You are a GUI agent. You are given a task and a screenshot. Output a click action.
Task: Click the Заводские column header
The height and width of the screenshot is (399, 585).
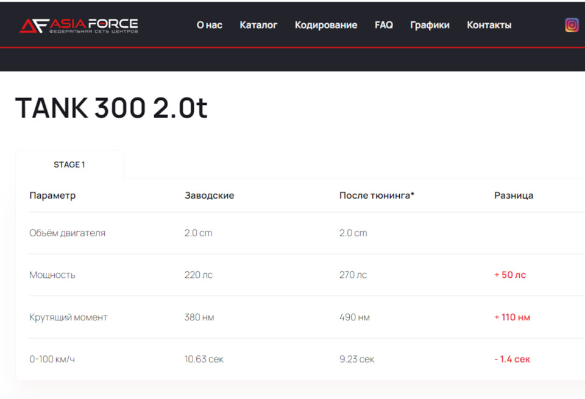[x=209, y=196]
